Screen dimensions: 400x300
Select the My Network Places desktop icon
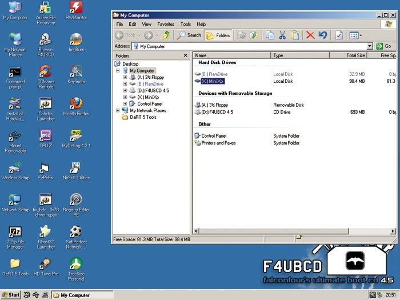coord(15,45)
